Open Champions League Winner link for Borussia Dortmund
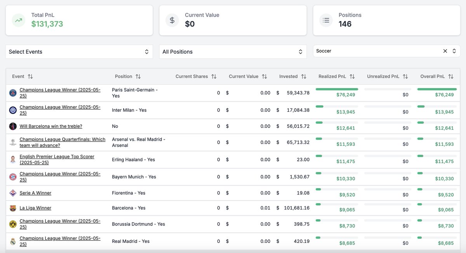Viewport: 466px width, 253px height. (60, 224)
